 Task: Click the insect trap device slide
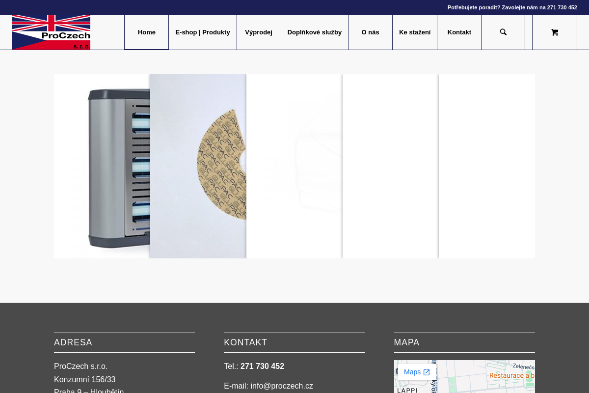point(102,166)
